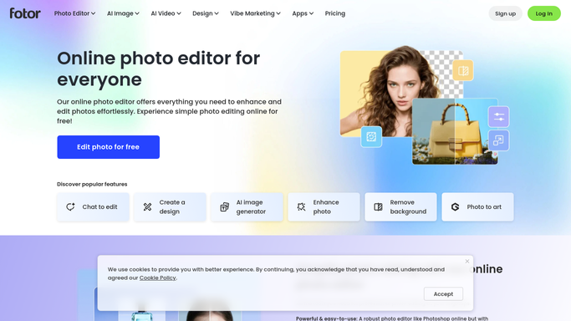
Task: Expand the Design menu chevron
Action: (x=217, y=13)
